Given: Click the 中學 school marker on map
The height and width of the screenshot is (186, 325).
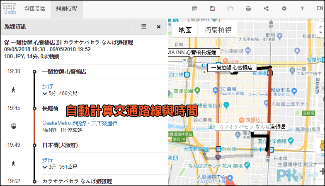Looking at the screenshot, I should (292, 71).
